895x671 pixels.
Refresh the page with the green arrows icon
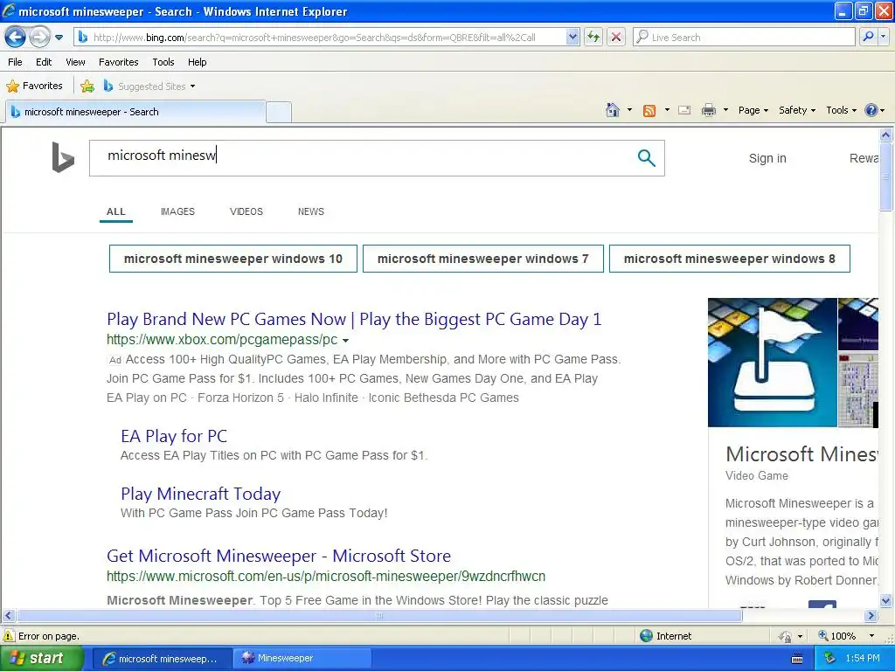pos(593,38)
